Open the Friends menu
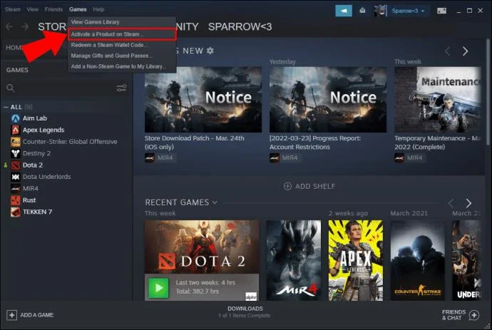The image size is (492, 330). tap(53, 9)
